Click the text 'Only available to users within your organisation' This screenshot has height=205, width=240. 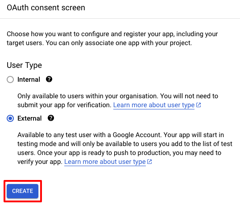pos(87,96)
